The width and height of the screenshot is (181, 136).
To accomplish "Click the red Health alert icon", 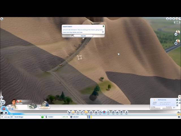I will pos(17,101).
